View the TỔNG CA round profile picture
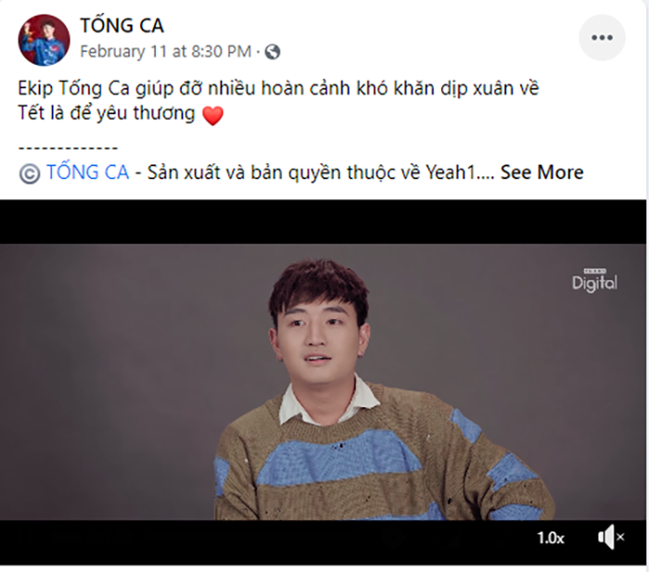 point(44,40)
